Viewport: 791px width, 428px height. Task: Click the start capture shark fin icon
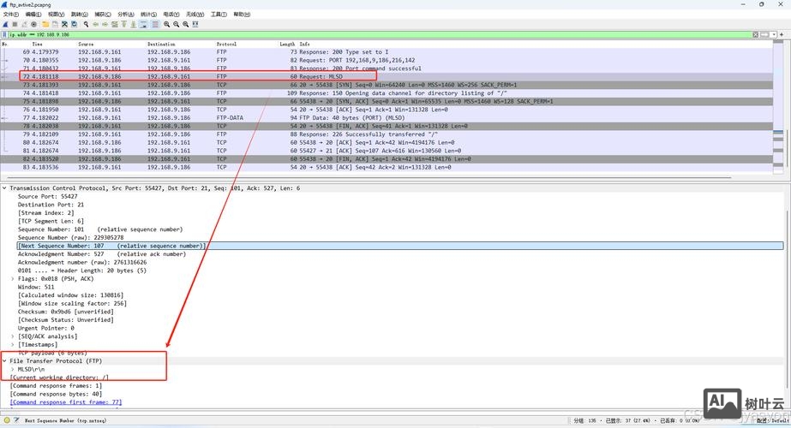click(5, 24)
